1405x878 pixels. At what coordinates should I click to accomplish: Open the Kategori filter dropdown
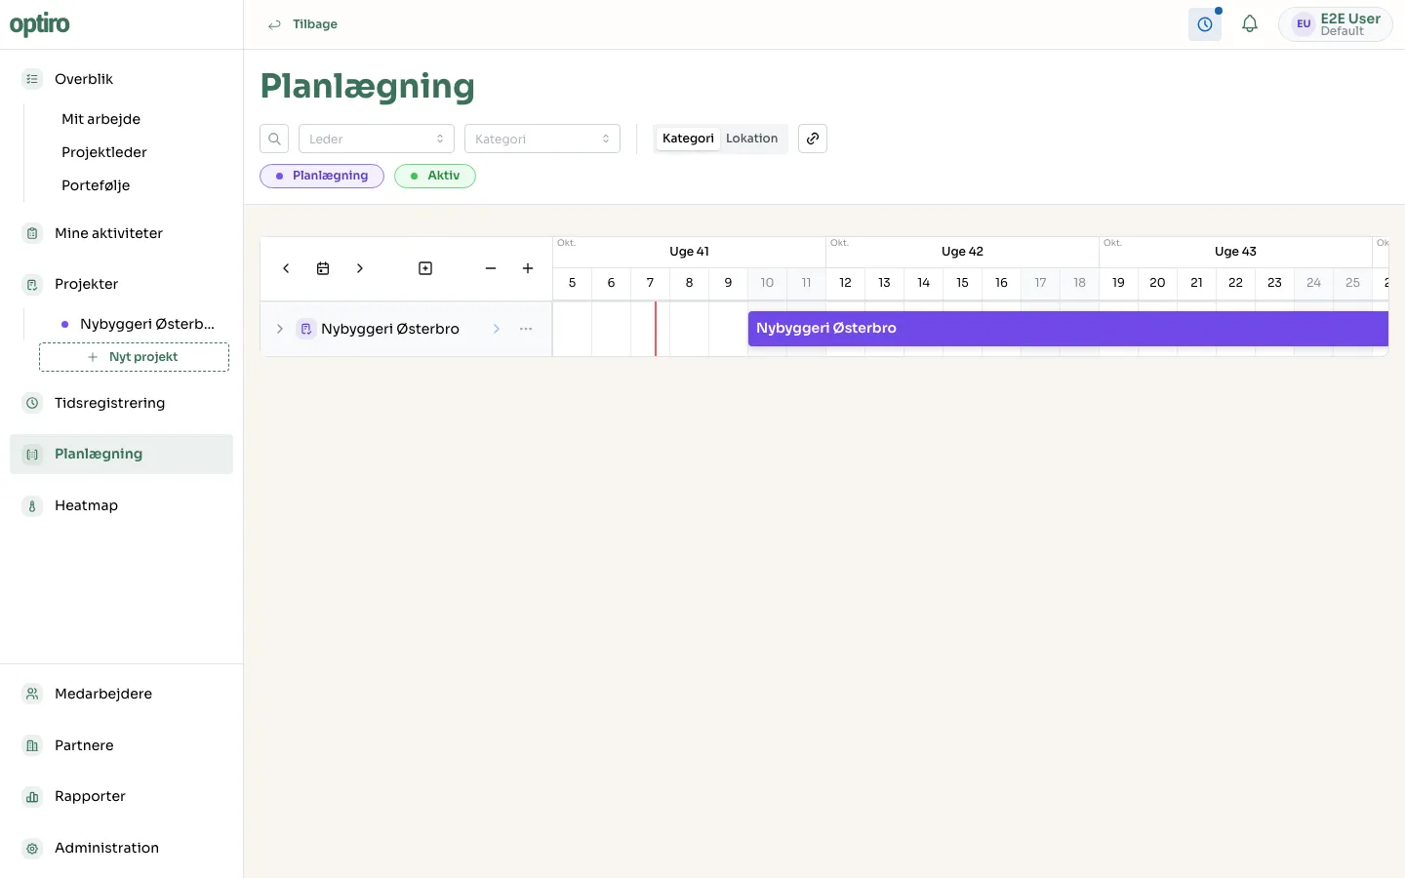pyautogui.click(x=542, y=139)
